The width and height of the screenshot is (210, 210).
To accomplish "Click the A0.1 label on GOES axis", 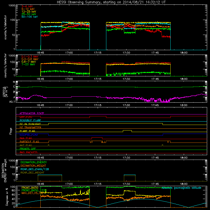I will click(x=12, y=102).
